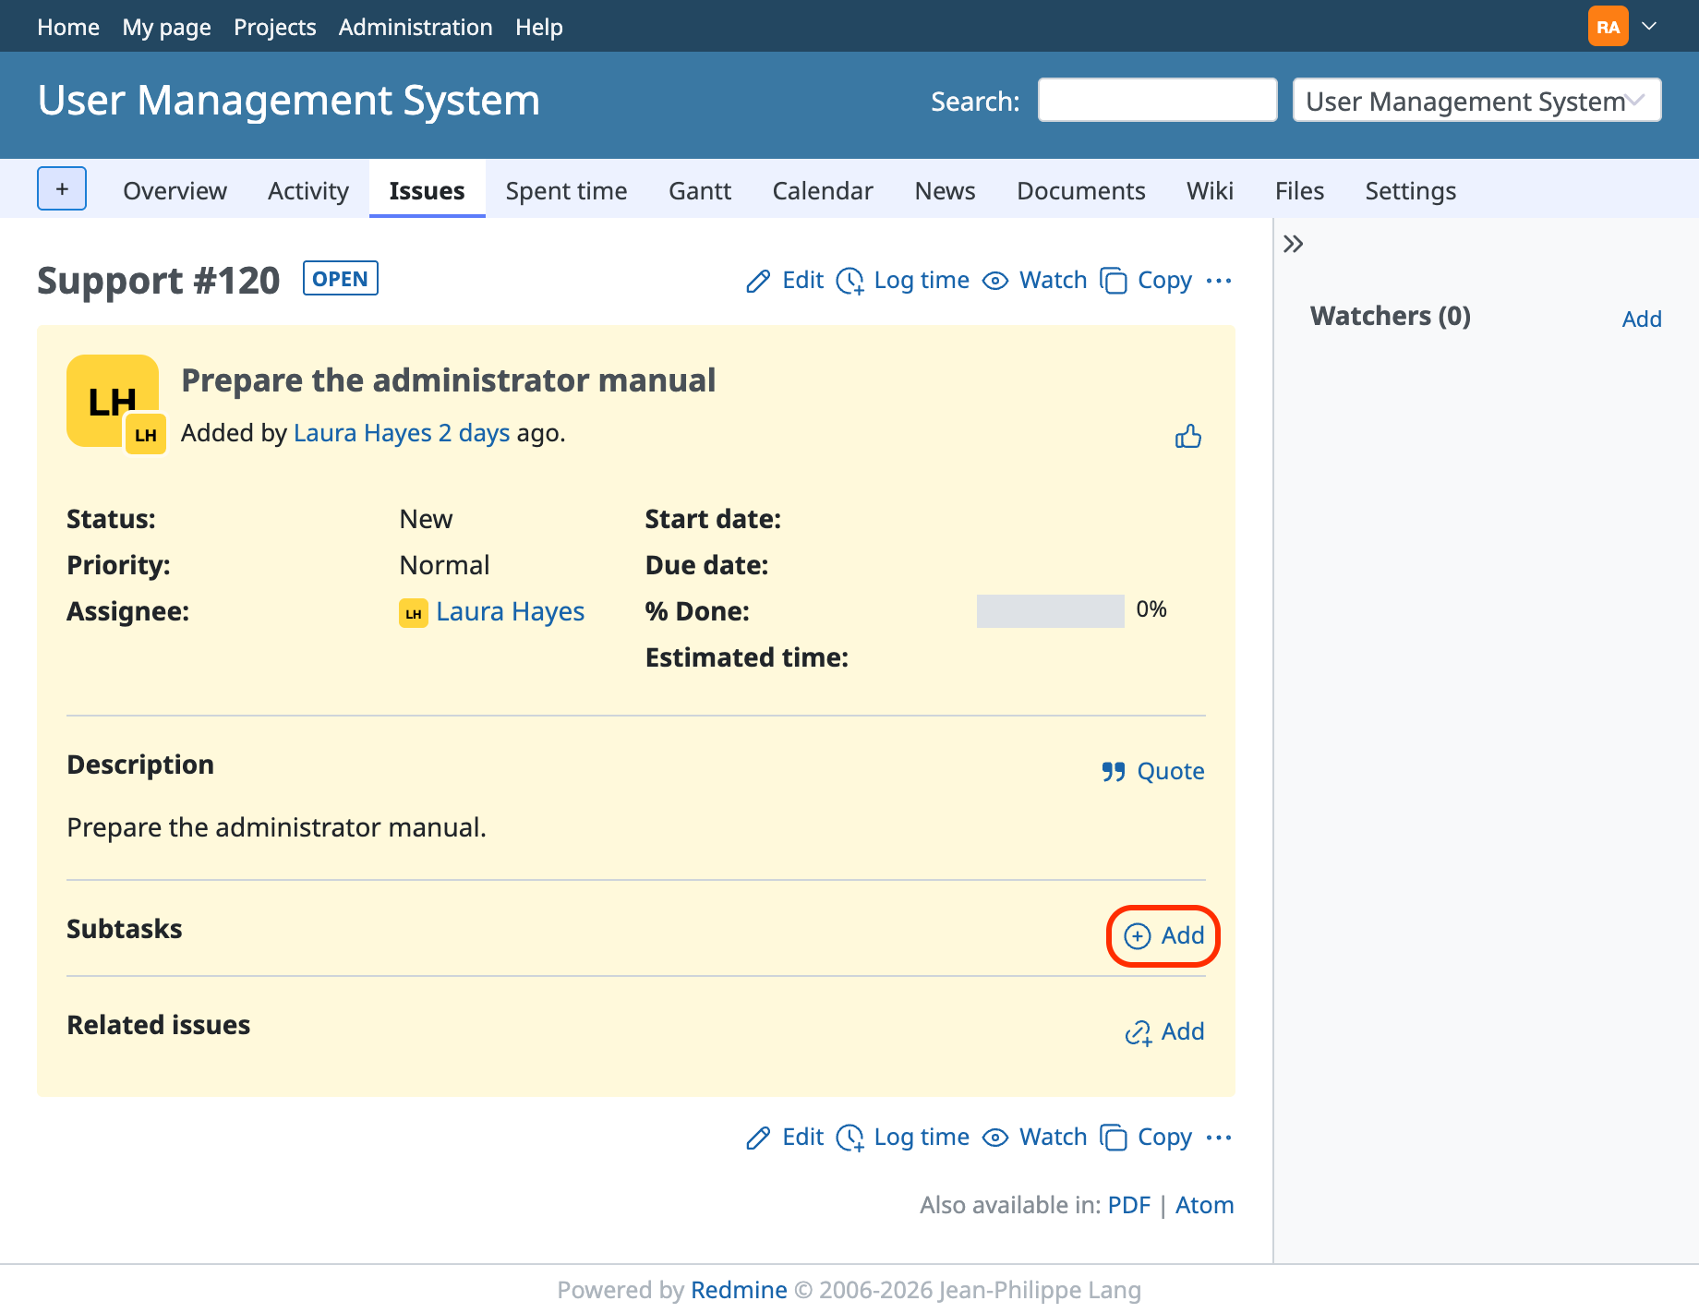The height and width of the screenshot is (1313, 1699).
Task: Open Projects from the top menu
Action: (274, 27)
